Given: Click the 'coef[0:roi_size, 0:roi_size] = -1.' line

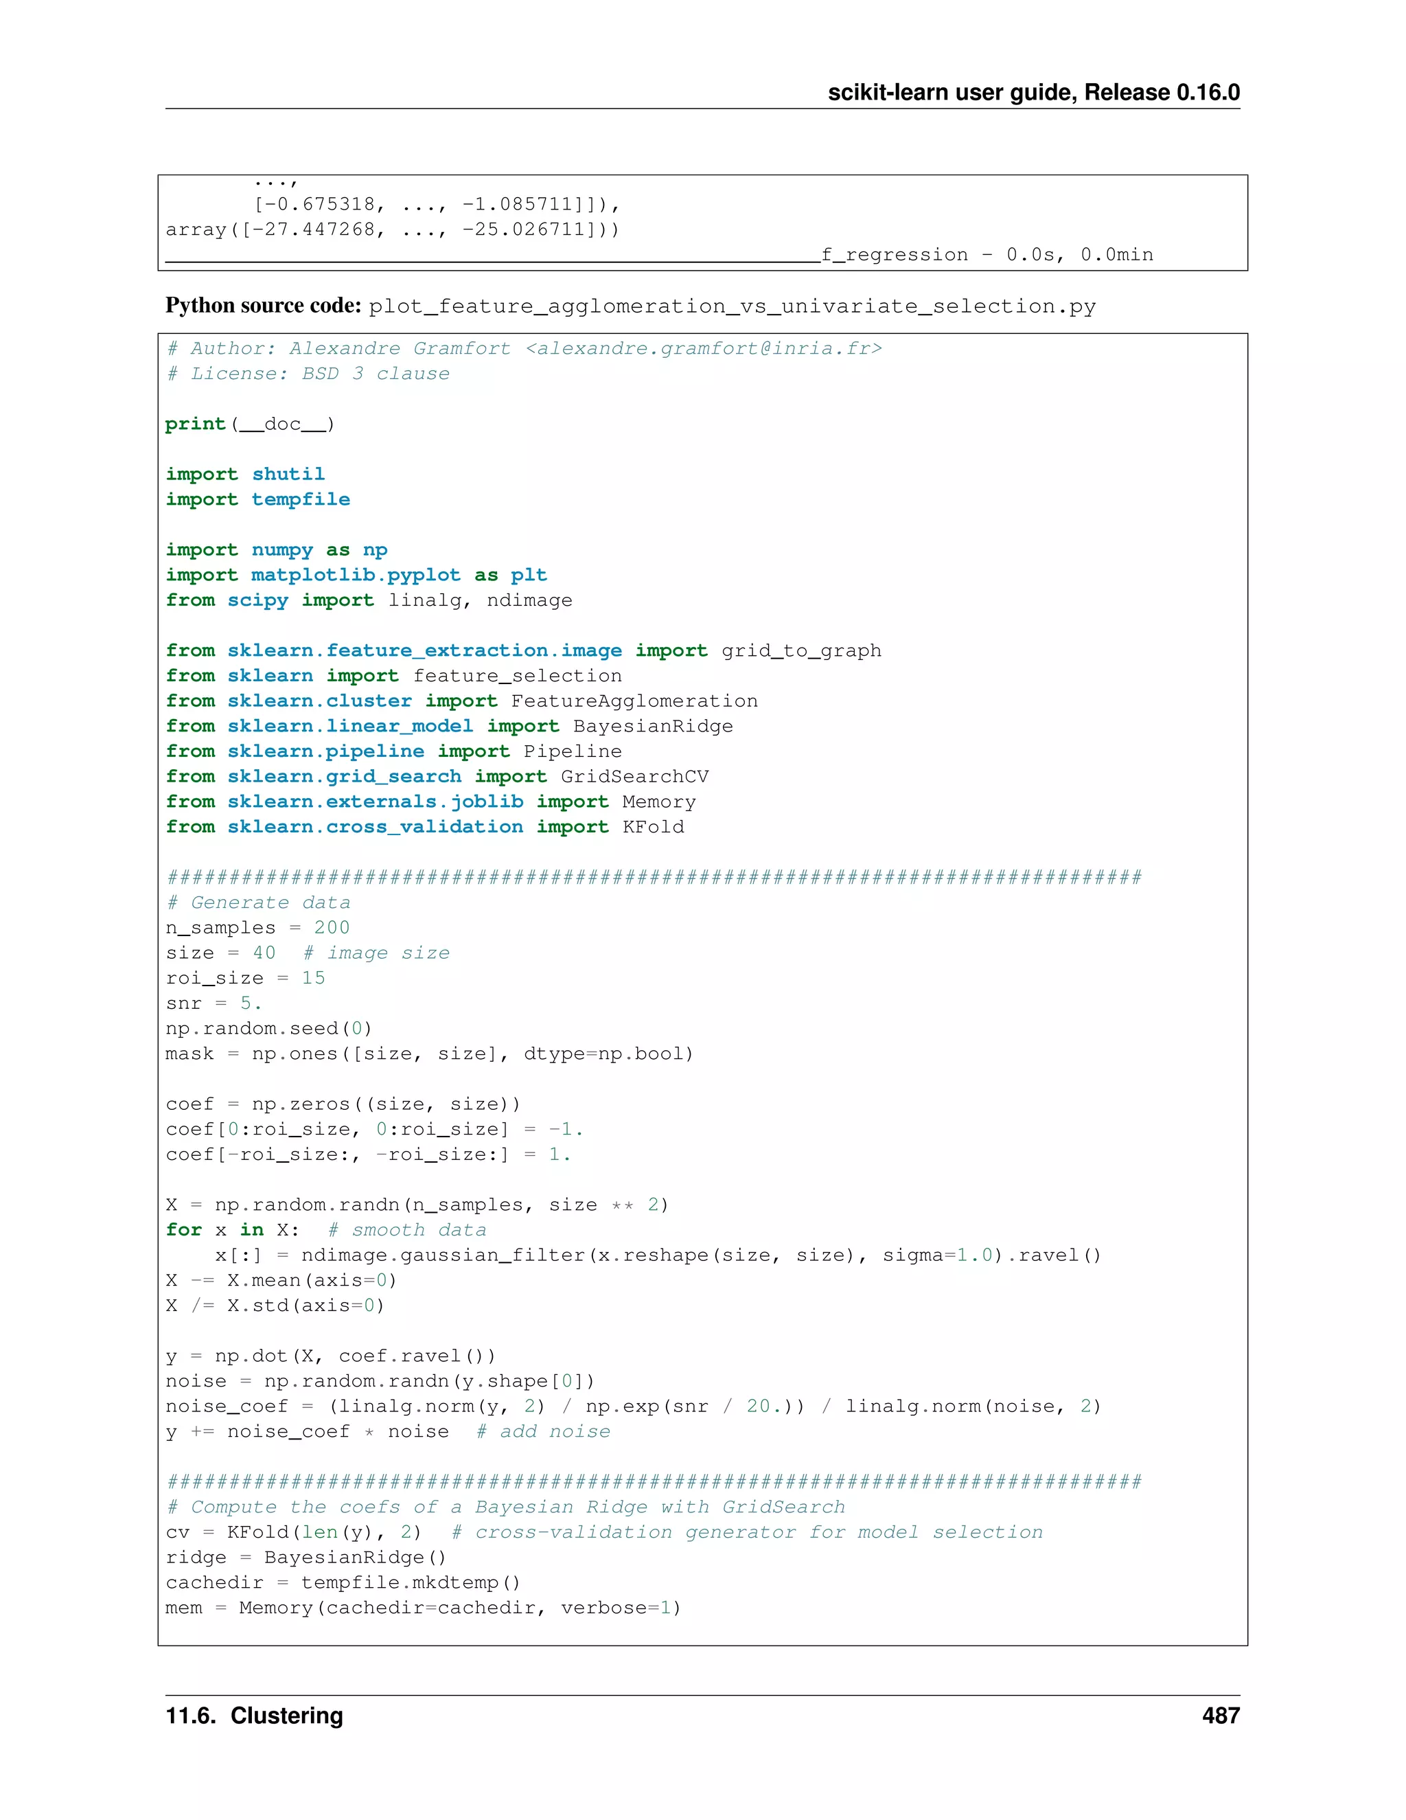Looking at the screenshot, I should (x=375, y=1129).
